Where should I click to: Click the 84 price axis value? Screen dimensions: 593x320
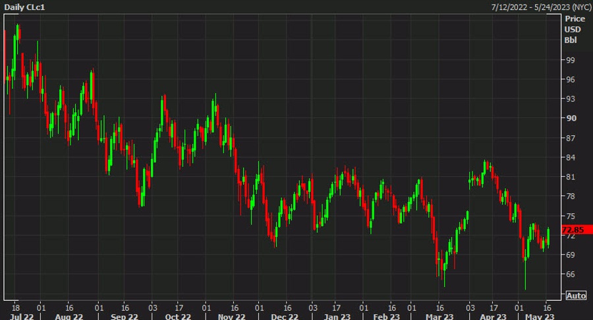[x=571, y=158]
